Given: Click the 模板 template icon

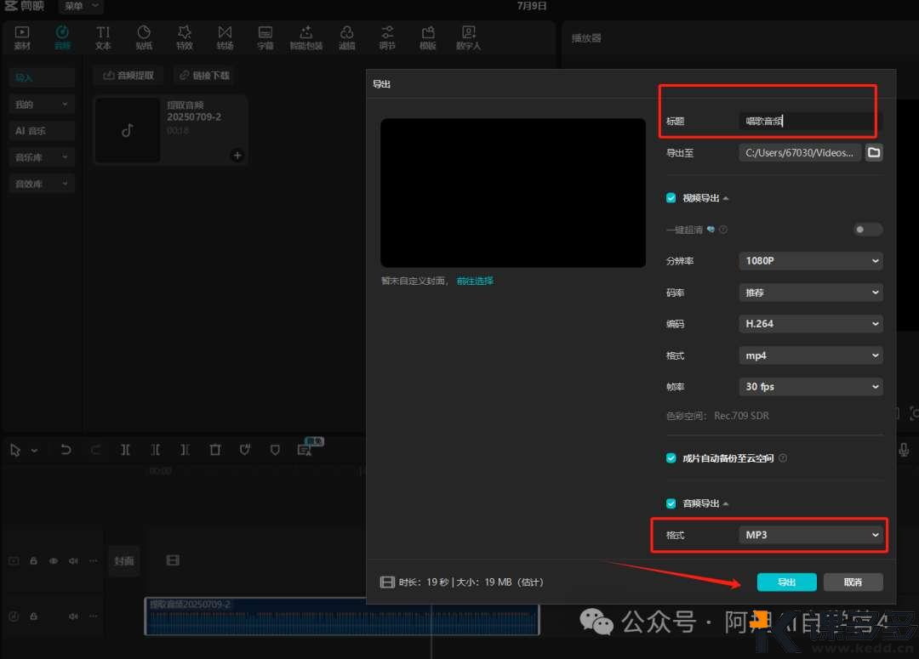Looking at the screenshot, I should pos(428,32).
